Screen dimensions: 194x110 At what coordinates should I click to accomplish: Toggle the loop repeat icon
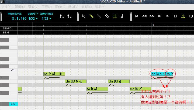191,16
